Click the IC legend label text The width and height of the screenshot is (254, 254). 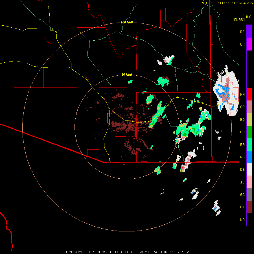[242, 182]
